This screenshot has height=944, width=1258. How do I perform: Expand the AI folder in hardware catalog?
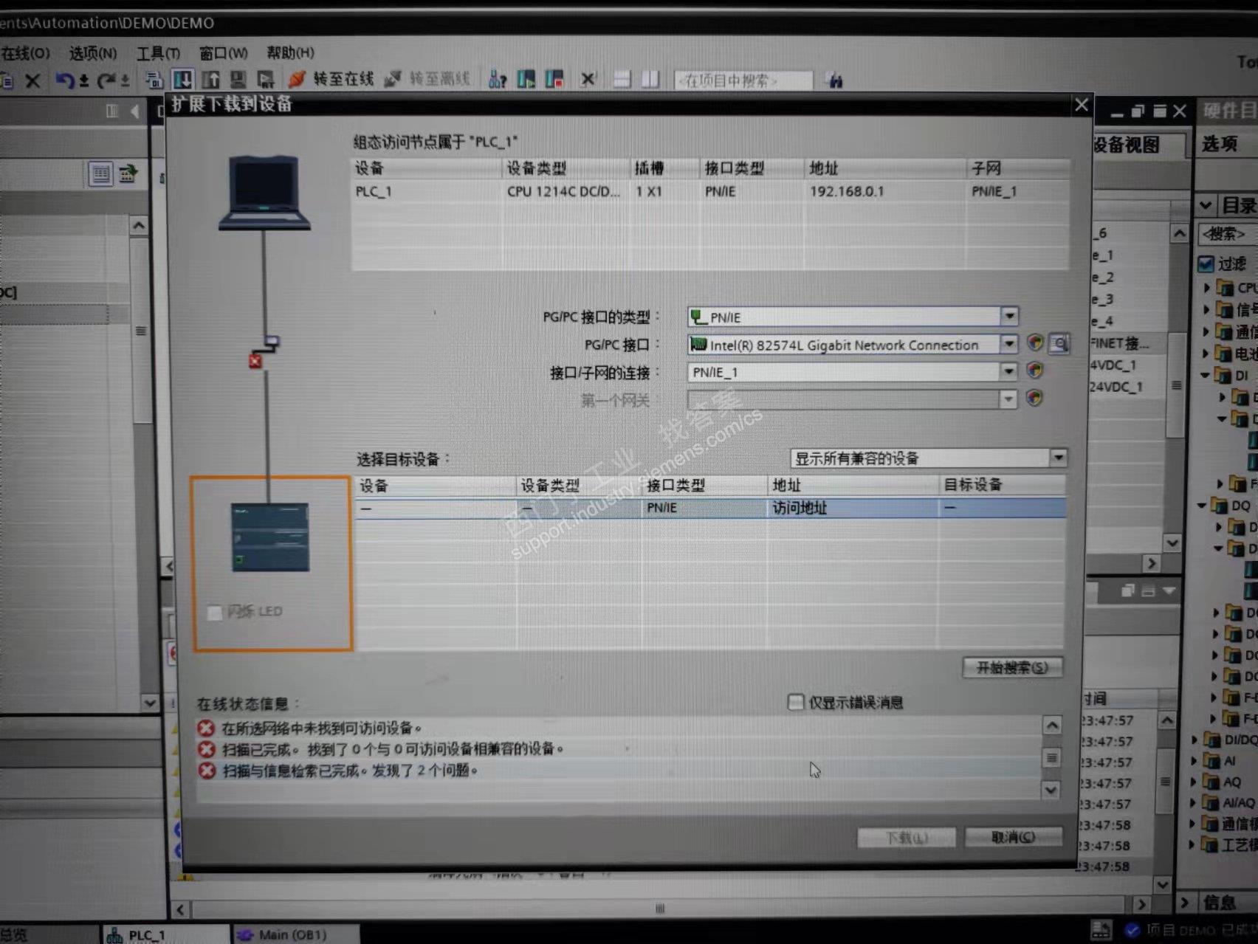pyautogui.click(x=1195, y=760)
